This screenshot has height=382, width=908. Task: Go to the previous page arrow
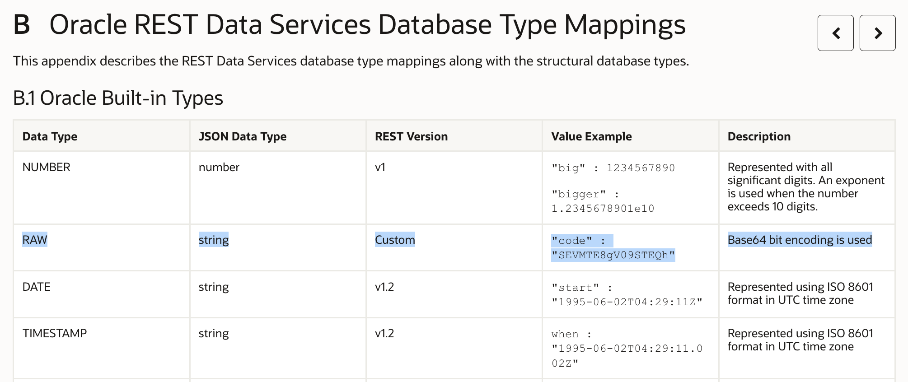835,33
